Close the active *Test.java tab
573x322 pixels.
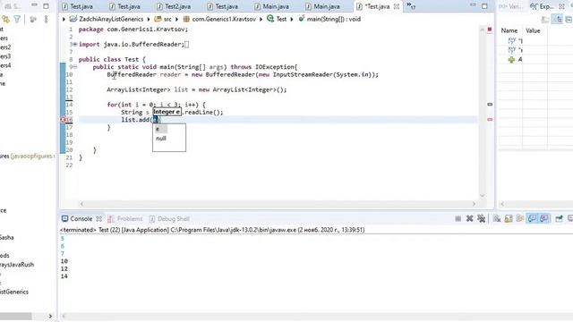tap(397, 6)
